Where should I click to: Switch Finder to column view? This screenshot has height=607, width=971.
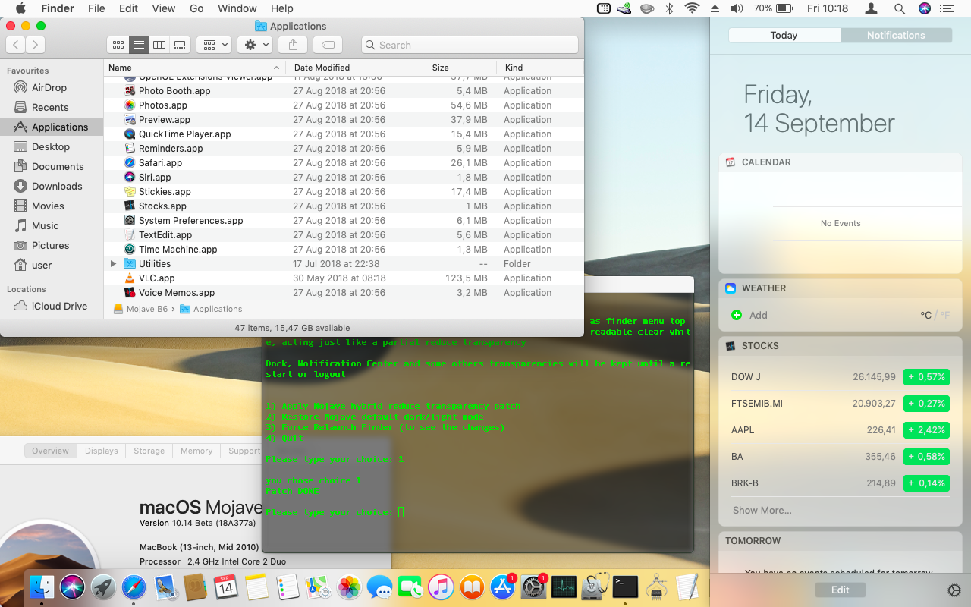(x=159, y=45)
